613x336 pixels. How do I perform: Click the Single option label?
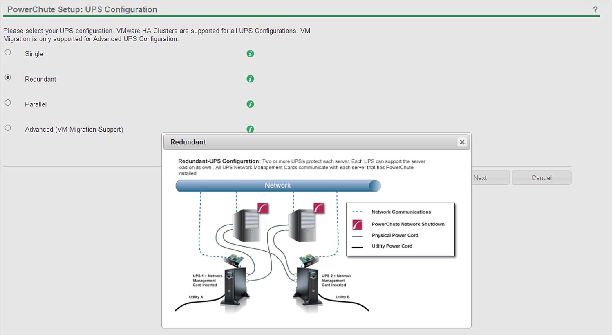pos(34,54)
